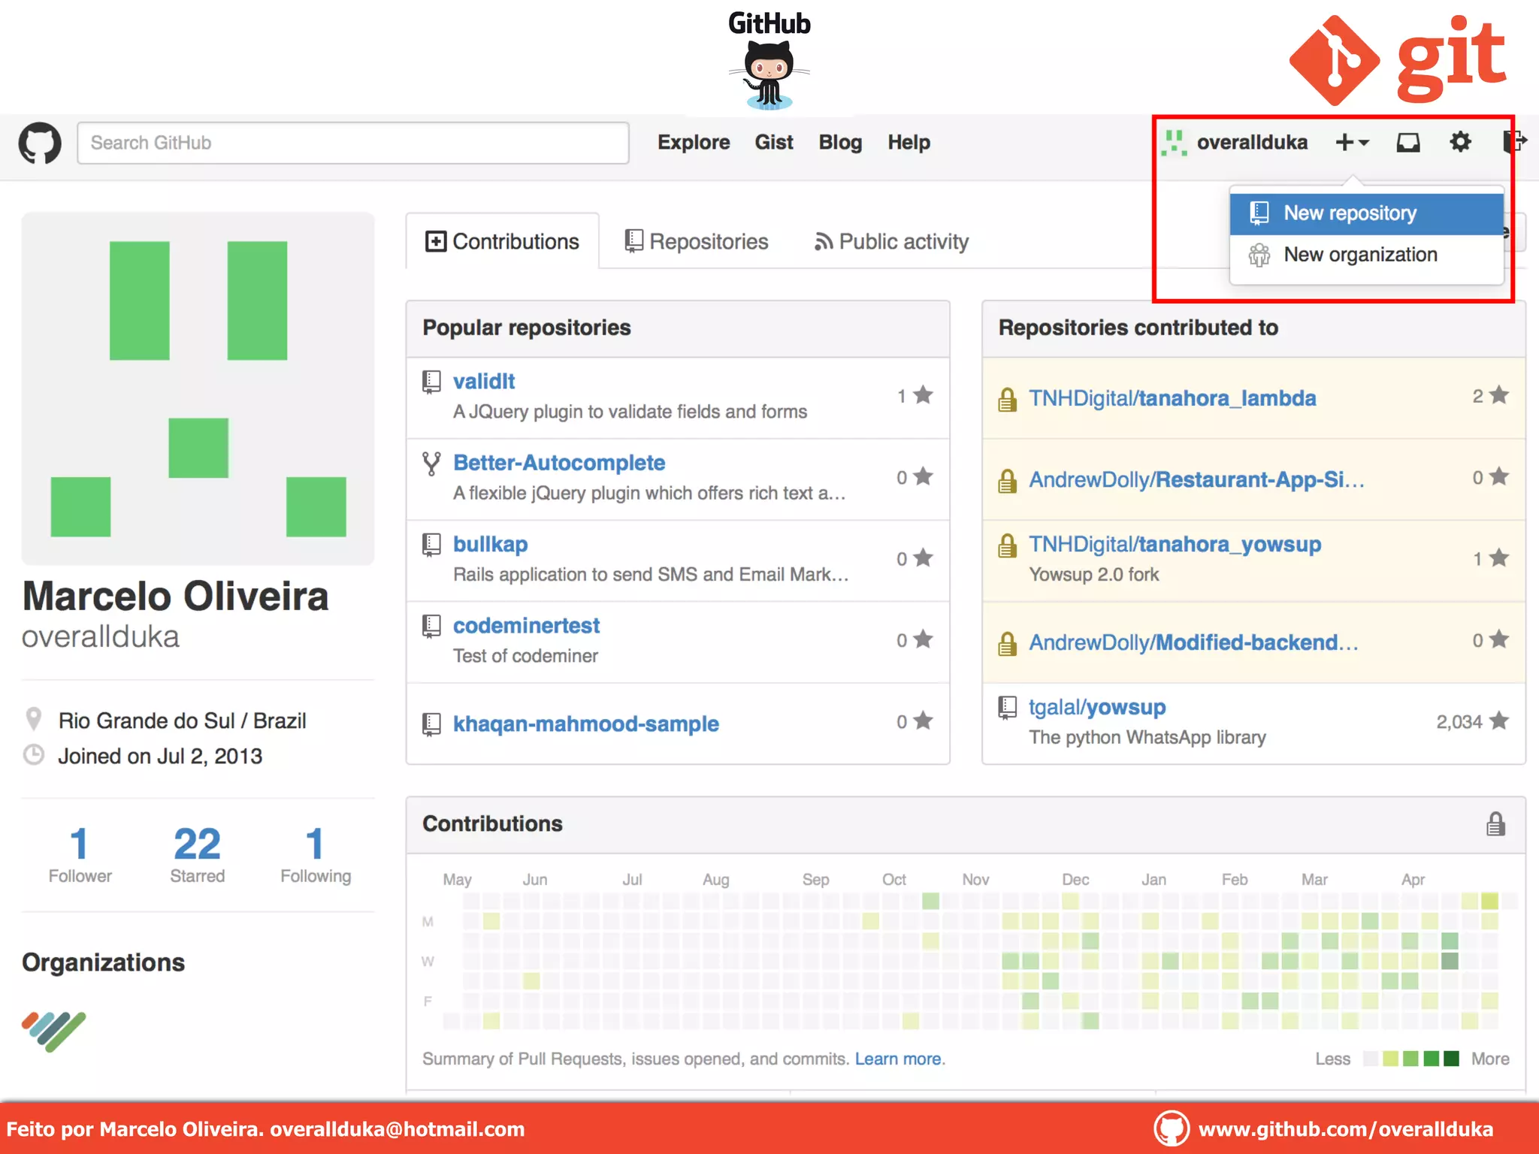1539x1154 pixels.
Task: Open AndrewDolly/Modified-backend repository link
Action: [1193, 642]
